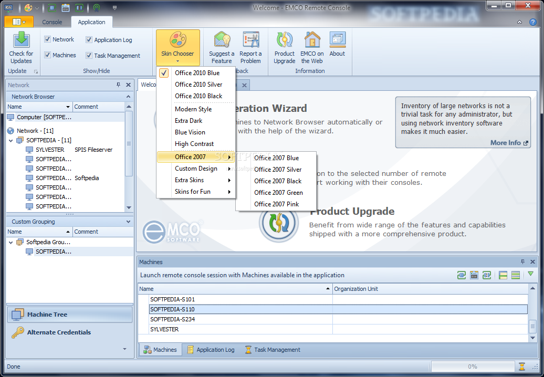Choose Blue Vision skin
Viewport: 544px width, 377px height.
[x=196, y=132]
